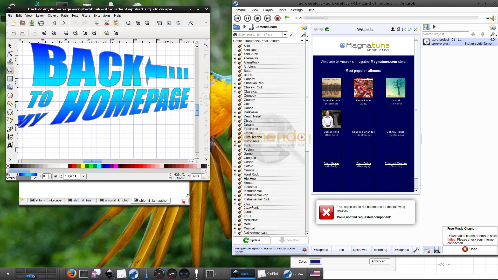The height and width of the screenshot is (280, 498).
Task: Save document with Inkscape save icon
Action: (x=32, y=23)
